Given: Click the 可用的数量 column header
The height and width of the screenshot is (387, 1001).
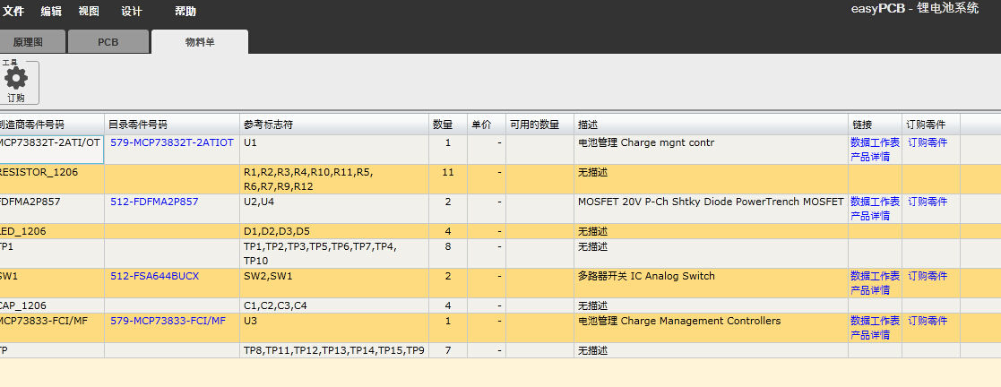Looking at the screenshot, I should pyautogui.click(x=539, y=125).
